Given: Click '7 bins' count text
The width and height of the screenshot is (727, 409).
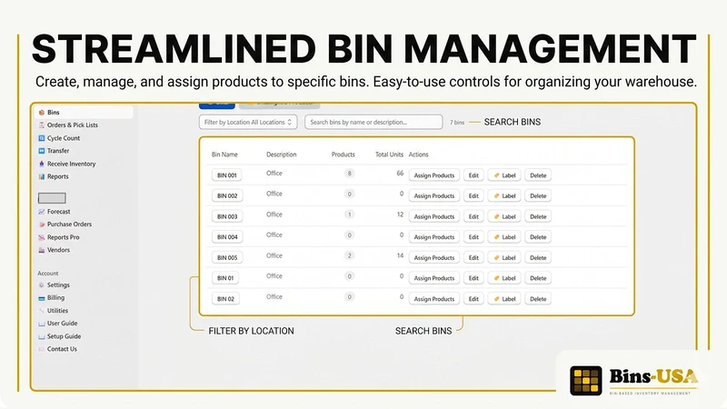Looking at the screenshot, I should (x=457, y=123).
